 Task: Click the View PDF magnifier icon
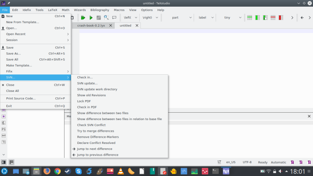(x=106, y=18)
